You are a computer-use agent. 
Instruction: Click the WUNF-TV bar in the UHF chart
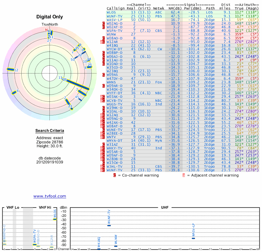[x=109, y=225]
